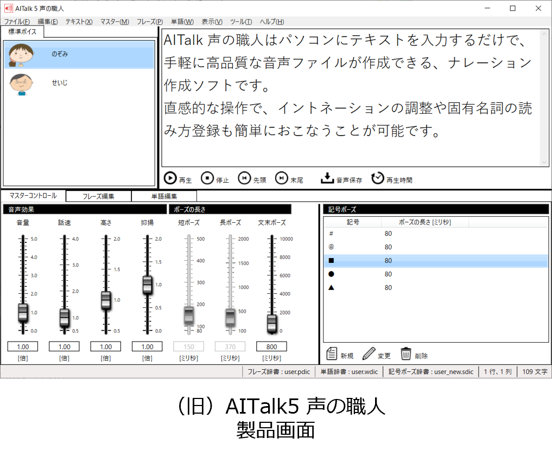
Task: Click the AITalk app icon in title bar
Action: point(9,8)
